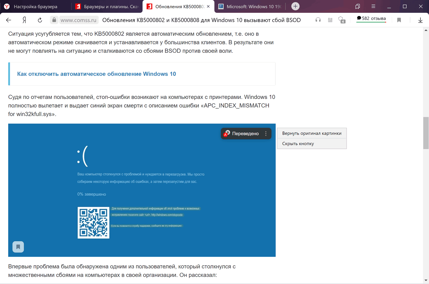Open the three-dot menu on the Переведено button
This screenshot has width=429, height=284.
pyautogui.click(x=266, y=133)
